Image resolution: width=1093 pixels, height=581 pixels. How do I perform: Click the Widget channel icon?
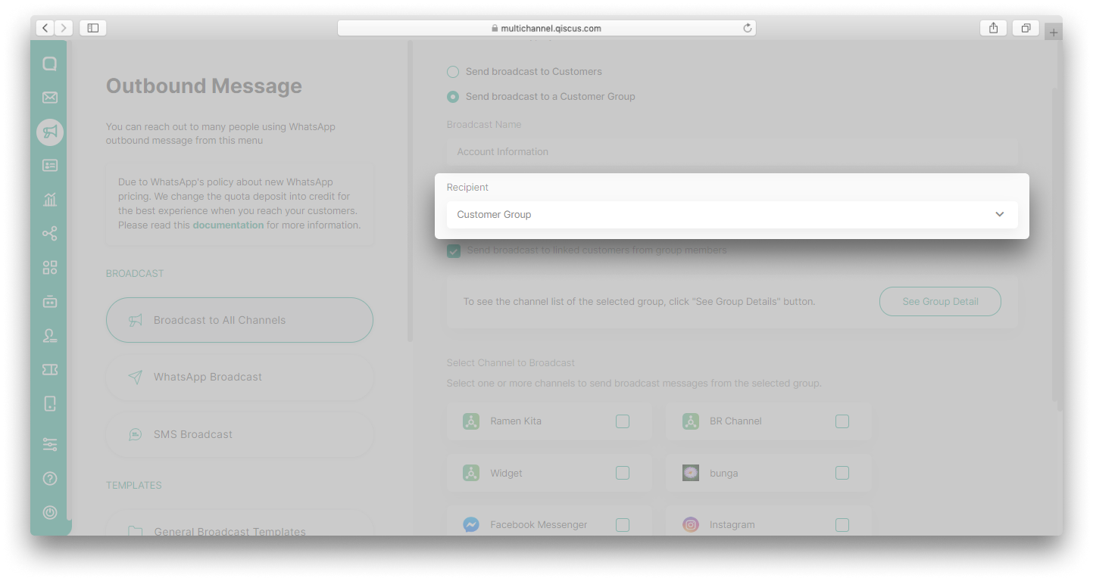coord(471,473)
